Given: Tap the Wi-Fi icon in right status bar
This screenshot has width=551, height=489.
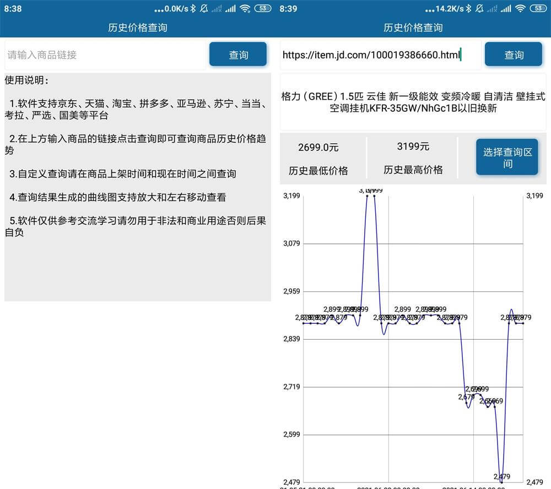Looking at the screenshot, I should pyautogui.click(x=521, y=8).
